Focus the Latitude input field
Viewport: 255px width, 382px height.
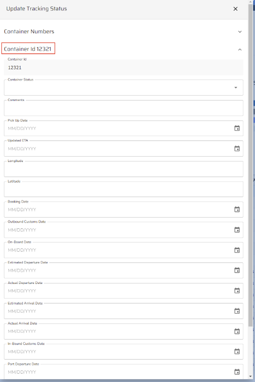(x=123, y=189)
